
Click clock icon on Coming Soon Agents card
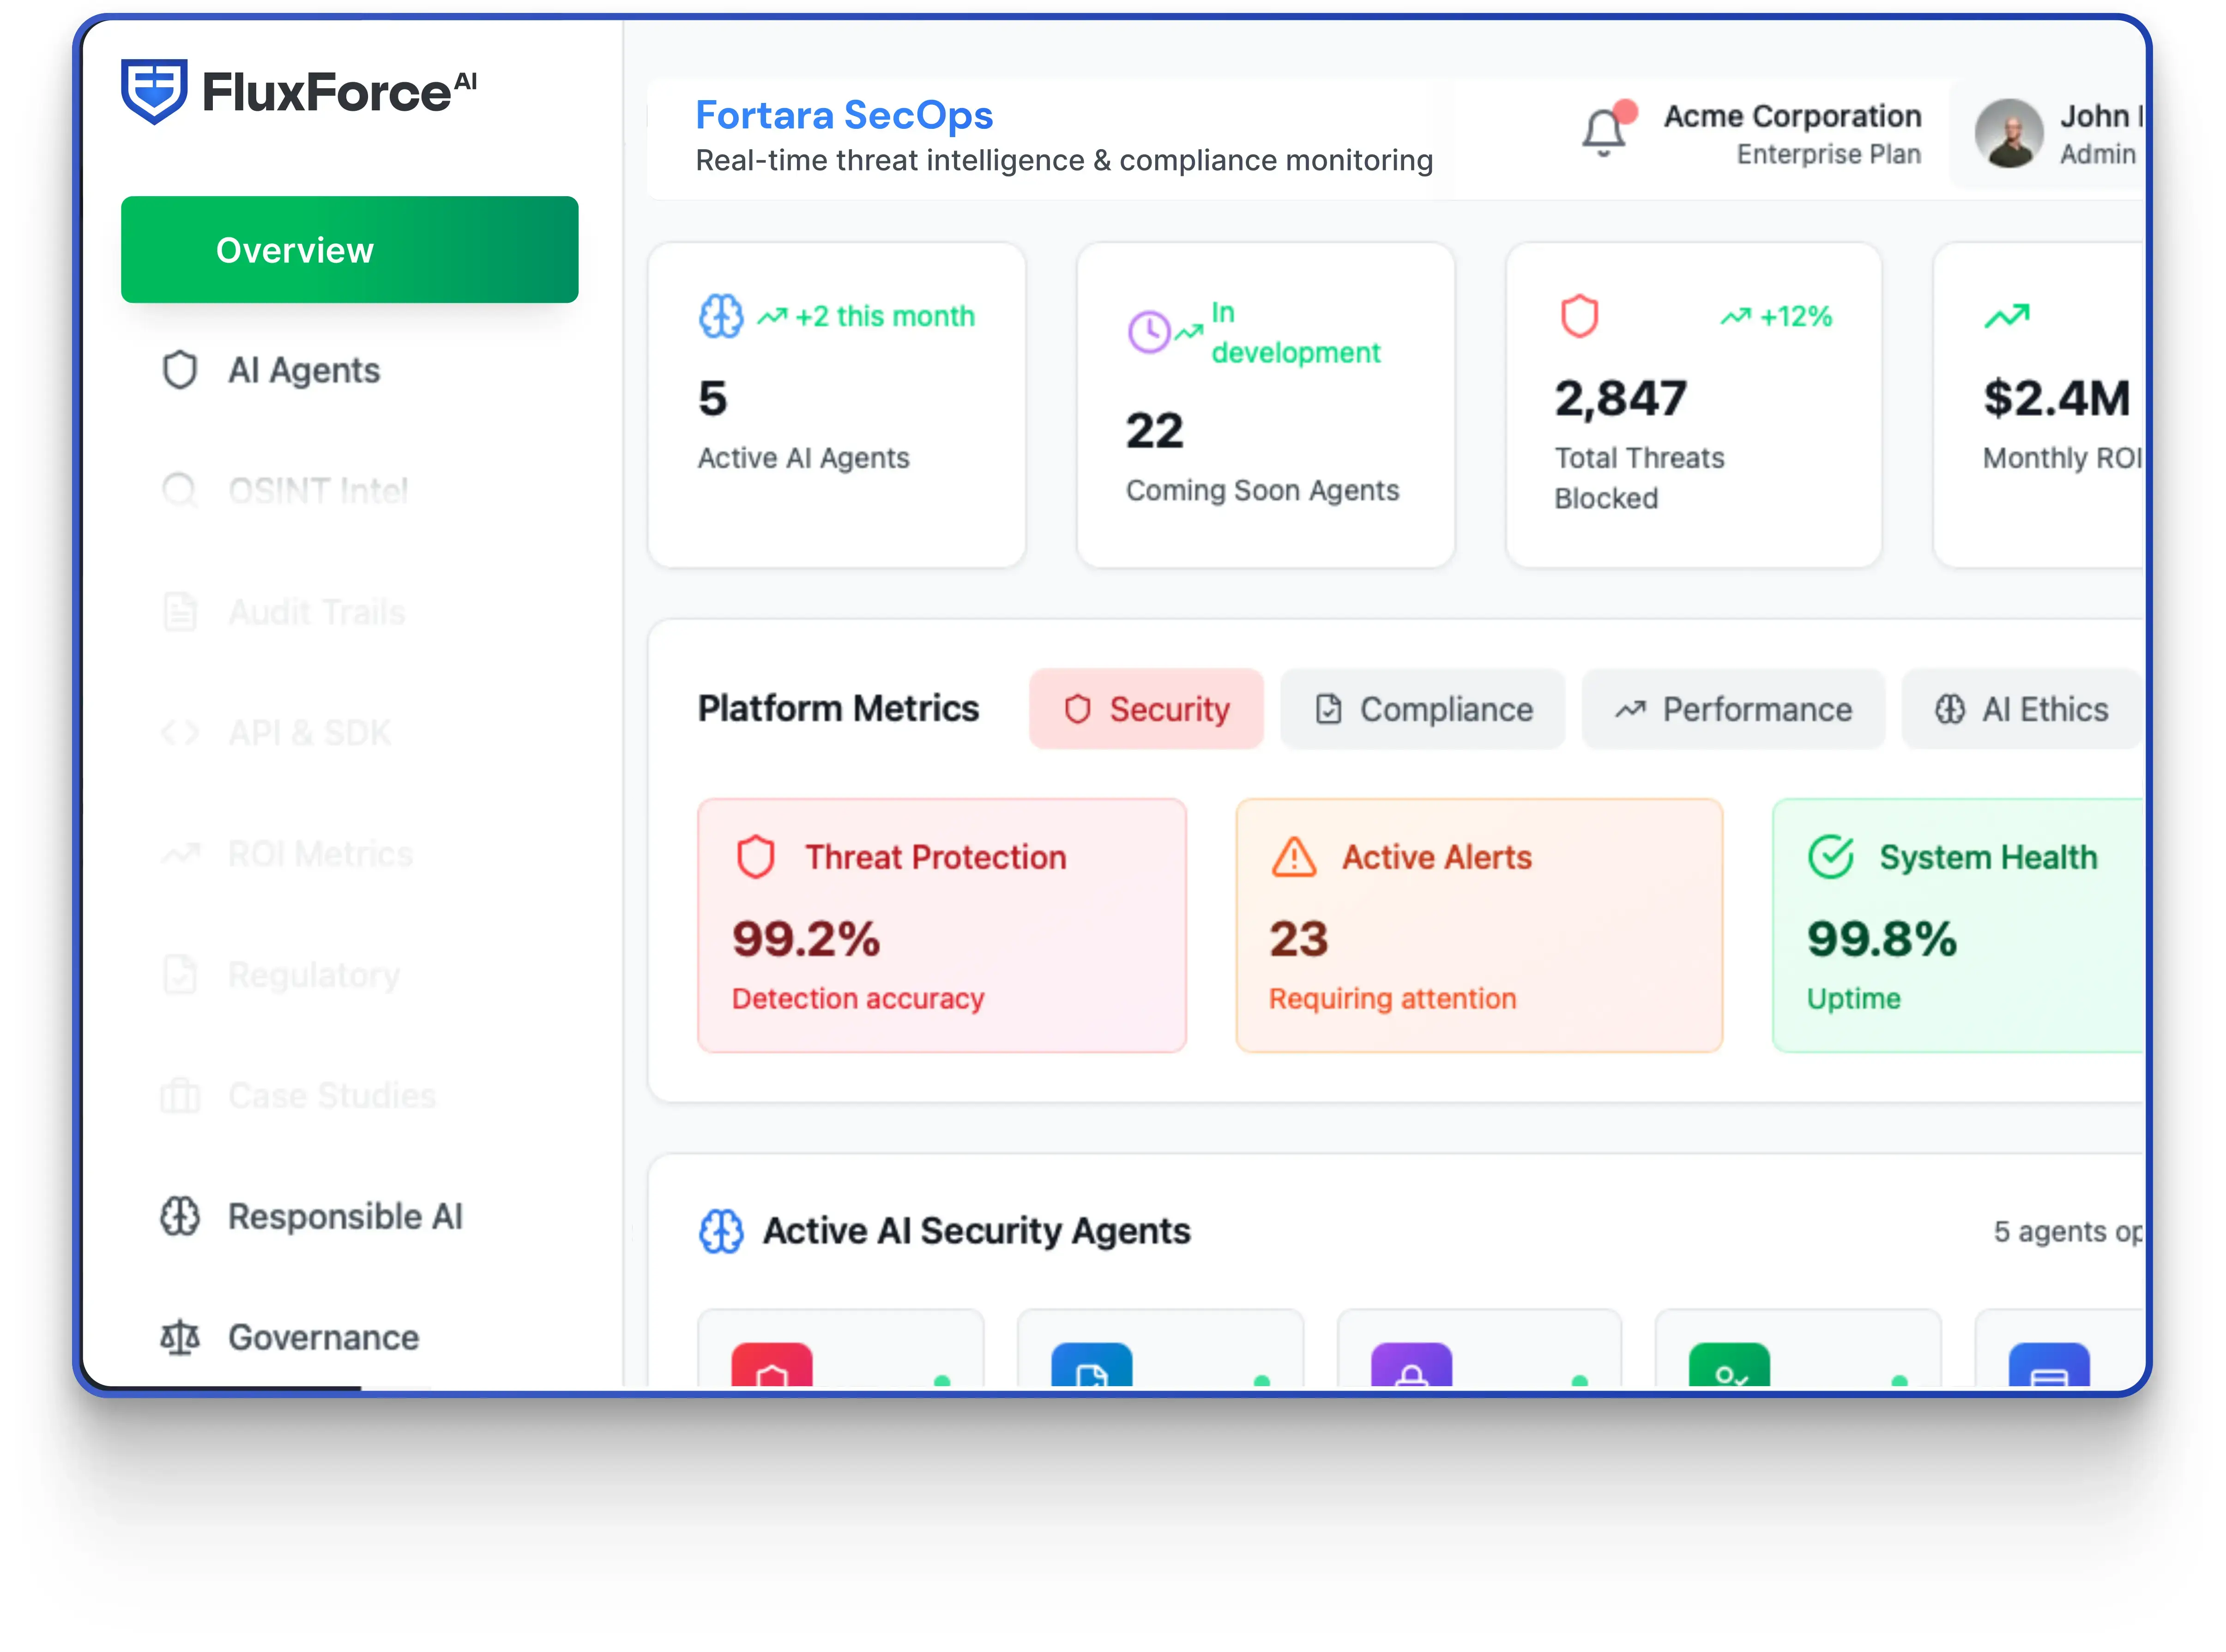[x=1149, y=332]
